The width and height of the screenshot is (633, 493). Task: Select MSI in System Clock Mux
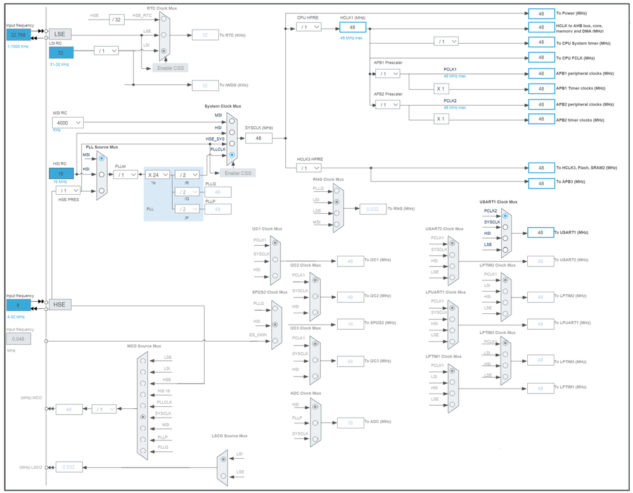[x=232, y=121]
